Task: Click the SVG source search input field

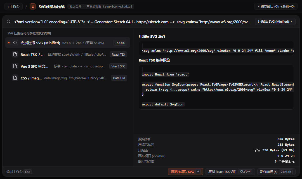Action: [132, 22]
